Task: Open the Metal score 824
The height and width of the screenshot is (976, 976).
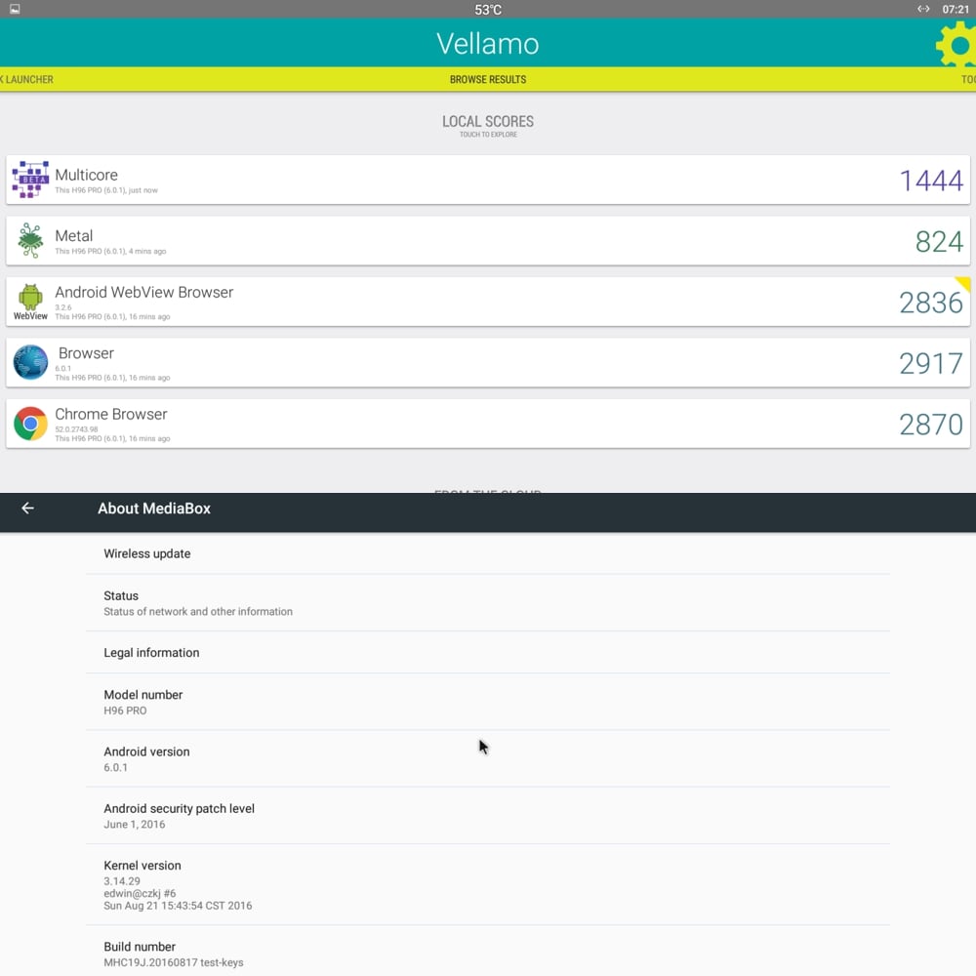Action: coord(939,241)
